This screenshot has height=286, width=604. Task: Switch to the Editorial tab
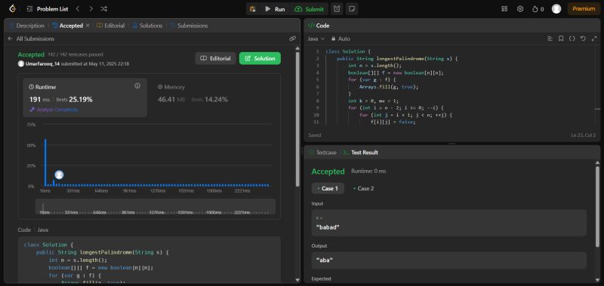pos(110,26)
